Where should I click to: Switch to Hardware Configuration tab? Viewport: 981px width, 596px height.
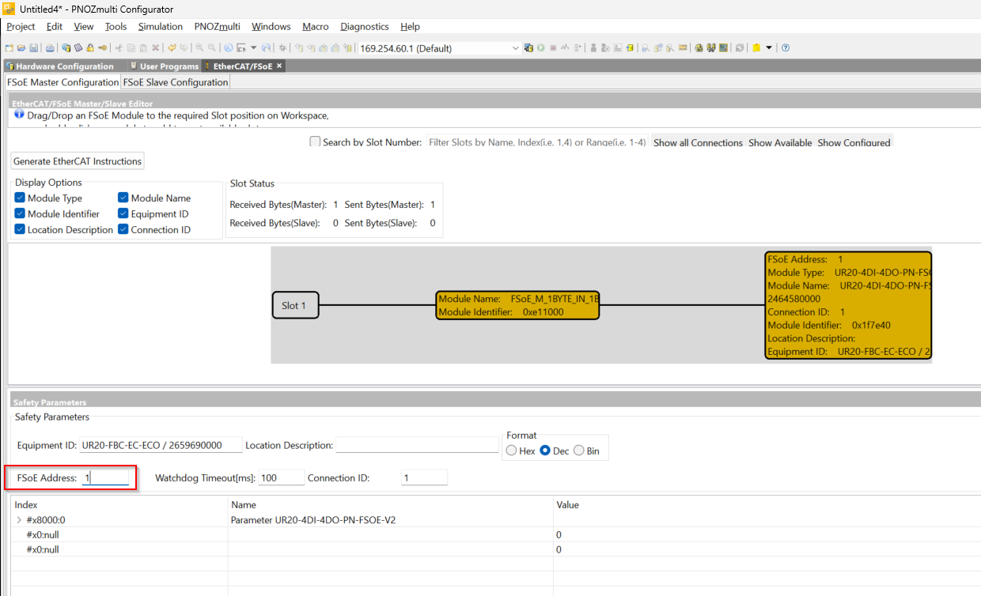pyautogui.click(x=61, y=66)
